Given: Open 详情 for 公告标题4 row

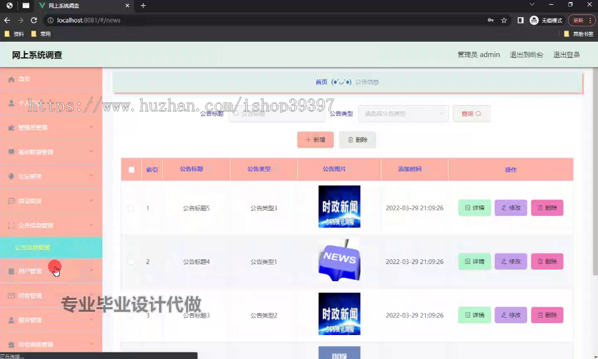Looking at the screenshot, I should click(x=474, y=261).
